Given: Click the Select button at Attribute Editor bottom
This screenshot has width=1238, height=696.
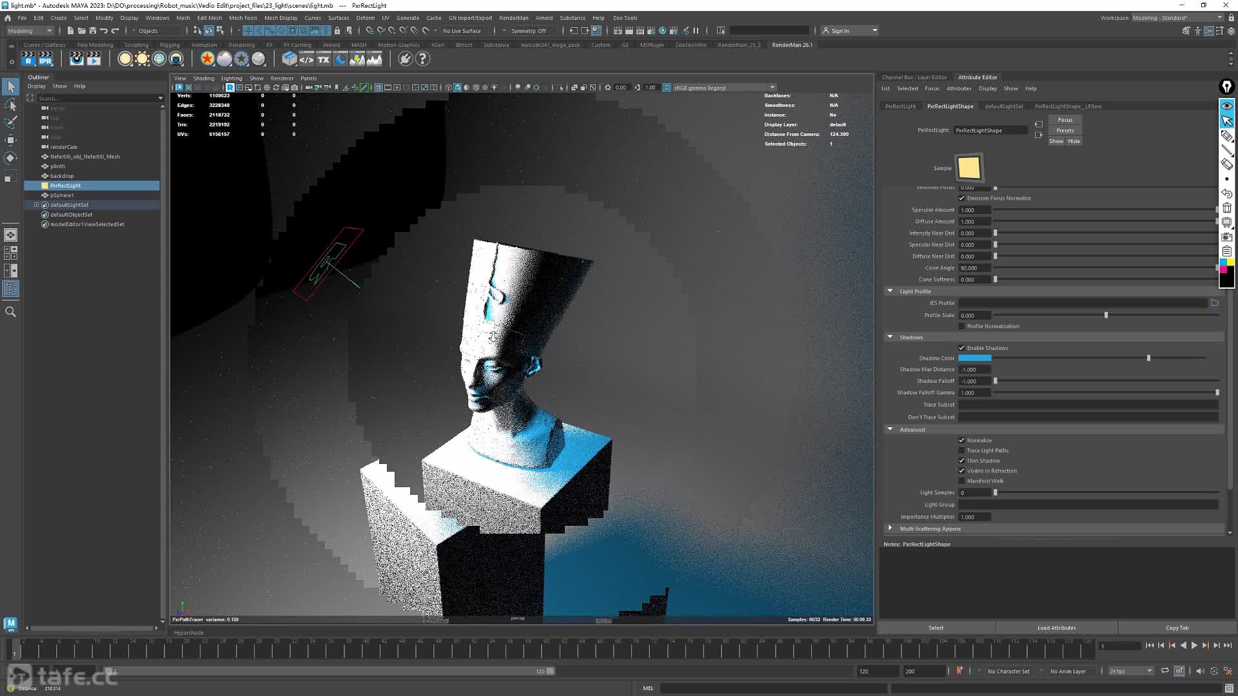Looking at the screenshot, I should click(936, 628).
